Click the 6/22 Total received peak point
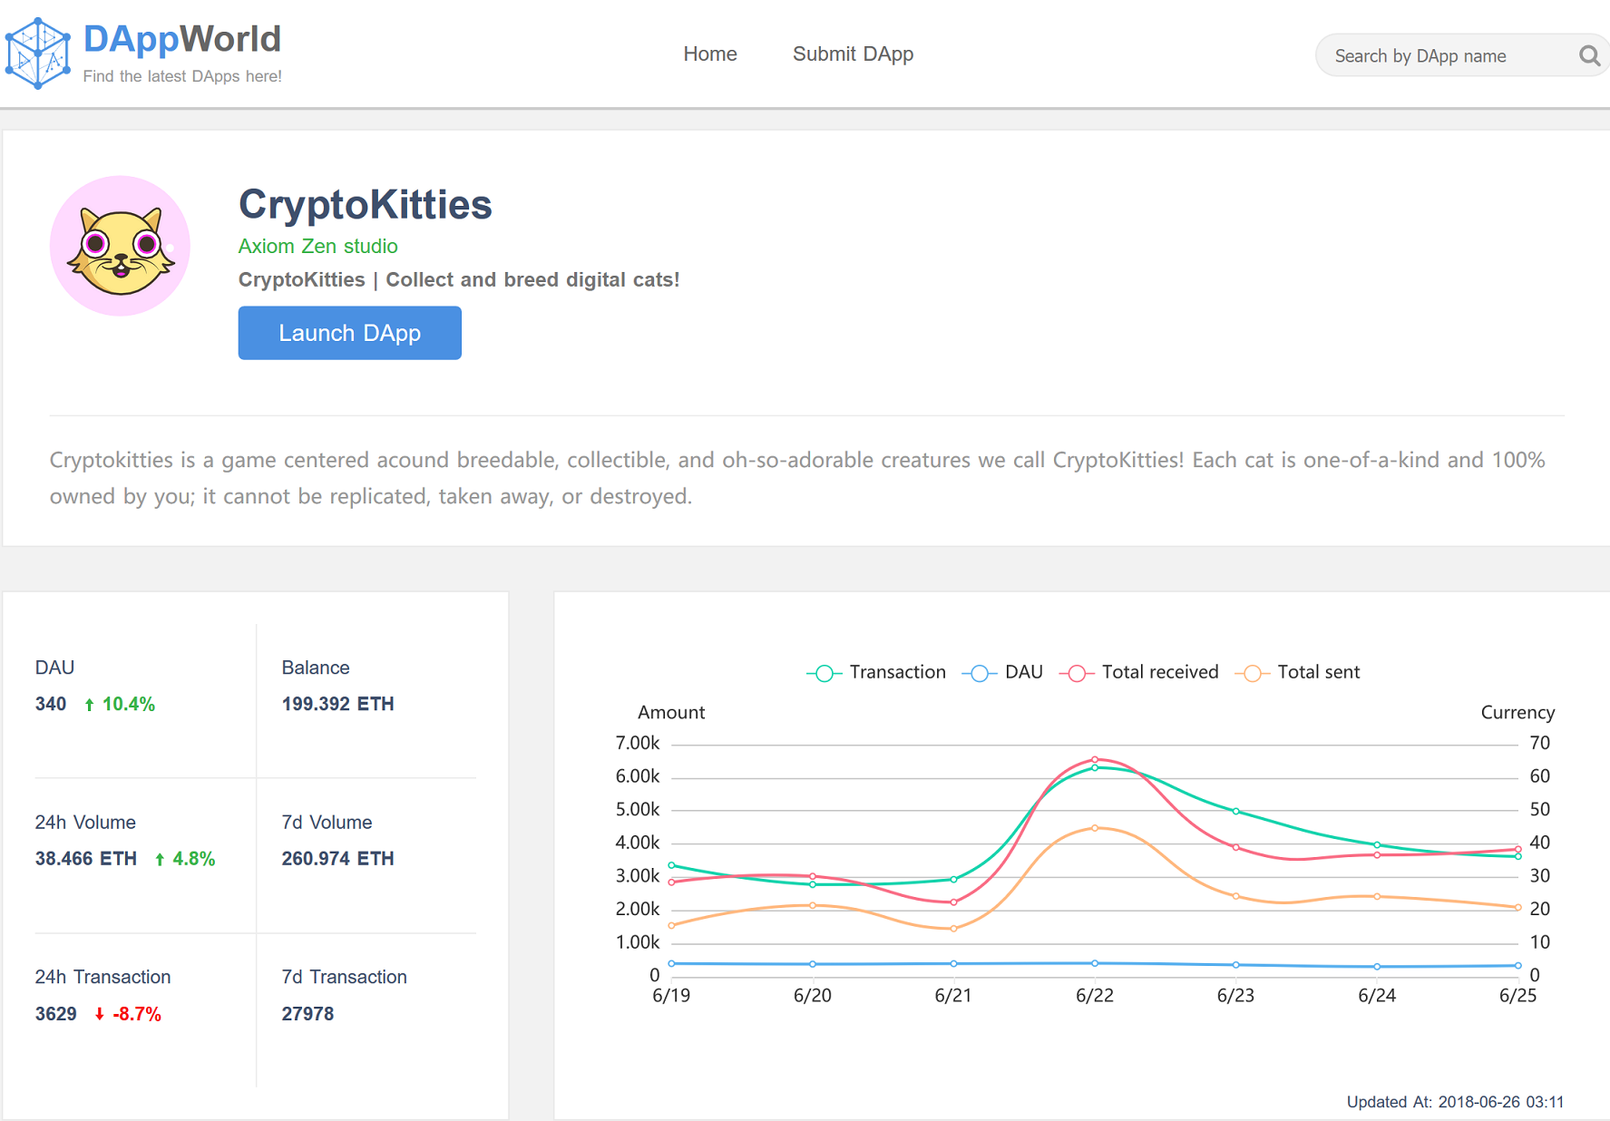Viewport: 1610px width, 1121px height. click(x=1095, y=759)
